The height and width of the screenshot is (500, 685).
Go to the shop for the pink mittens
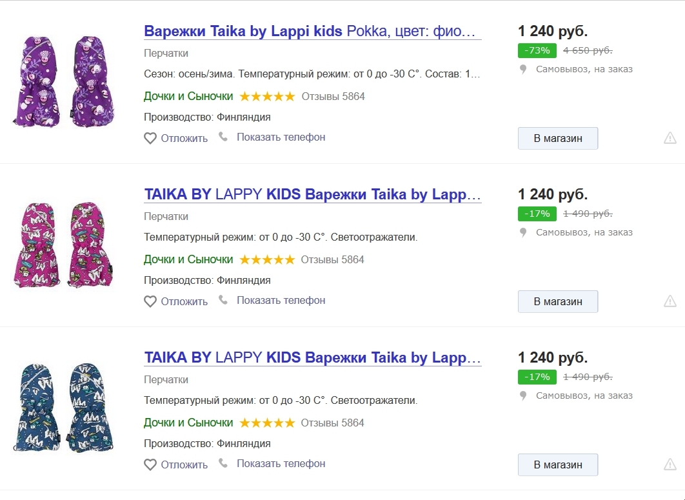tap(557, 301)
